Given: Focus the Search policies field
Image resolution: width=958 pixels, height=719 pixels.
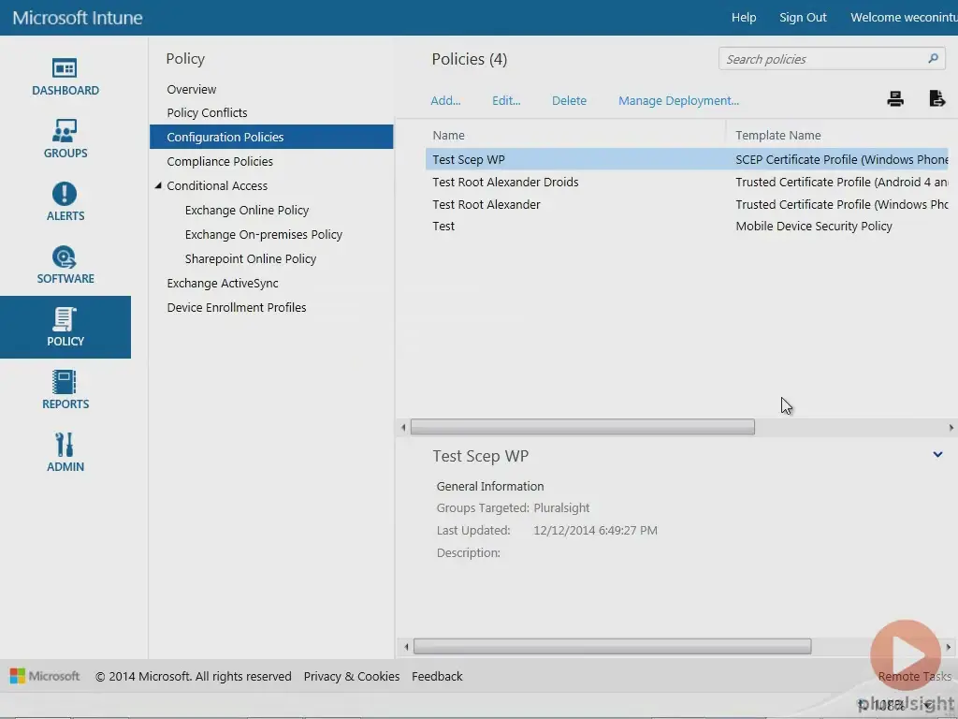Looking at the screenshot, I should tap(832, 59).
